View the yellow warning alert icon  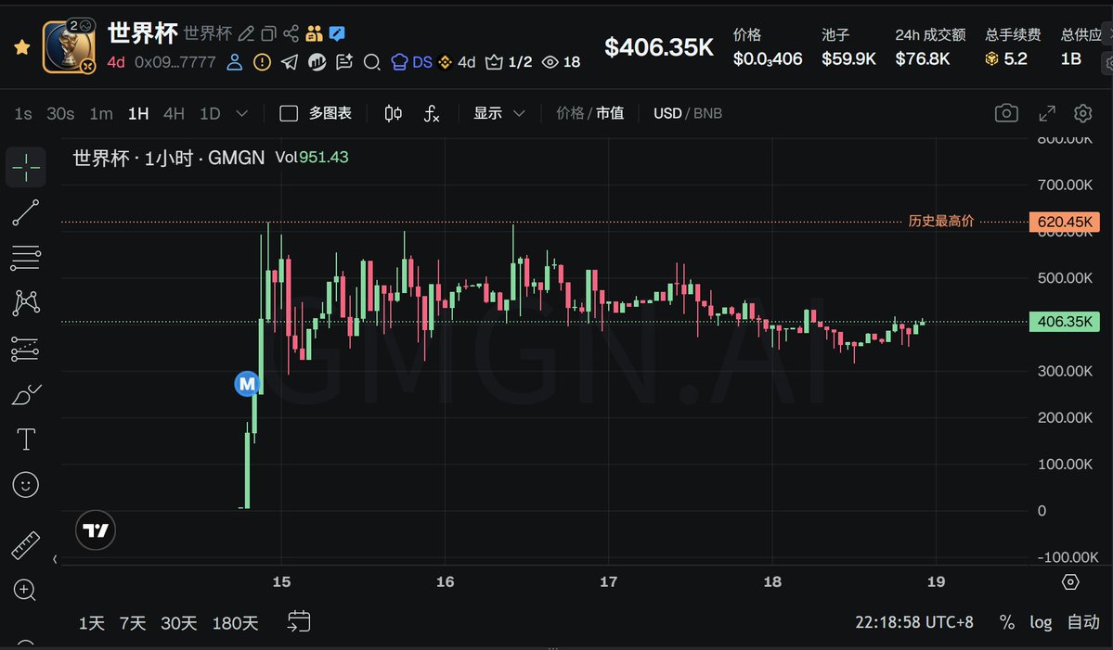262,62
